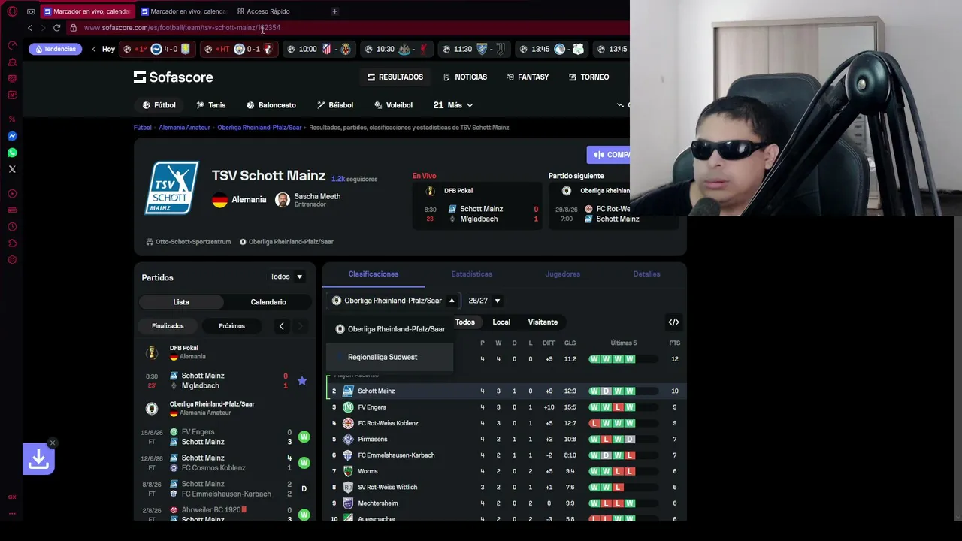
Task: Open the extensions cube icon in sidebar
Action: point(12,243)
